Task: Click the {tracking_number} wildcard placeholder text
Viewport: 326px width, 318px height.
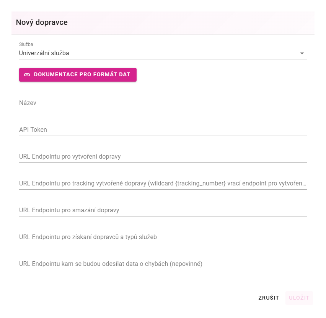Action: pos(200,184)
